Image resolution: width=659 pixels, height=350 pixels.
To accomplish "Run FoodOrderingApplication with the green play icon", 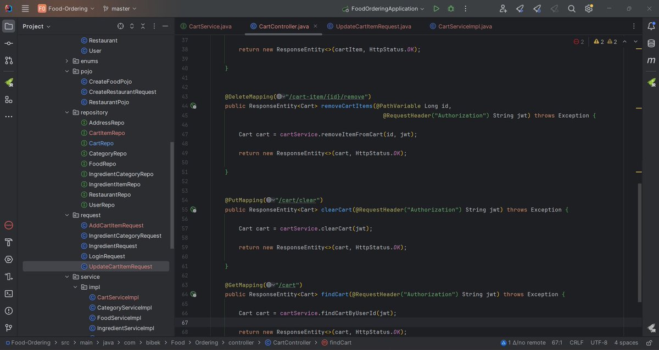I will (436, 9).
